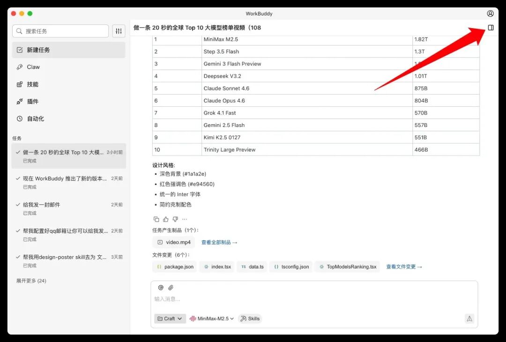Open the video.mp4 artifact
Screen dimensions: 506x342
pyautogui.click(x=174, y=242)
